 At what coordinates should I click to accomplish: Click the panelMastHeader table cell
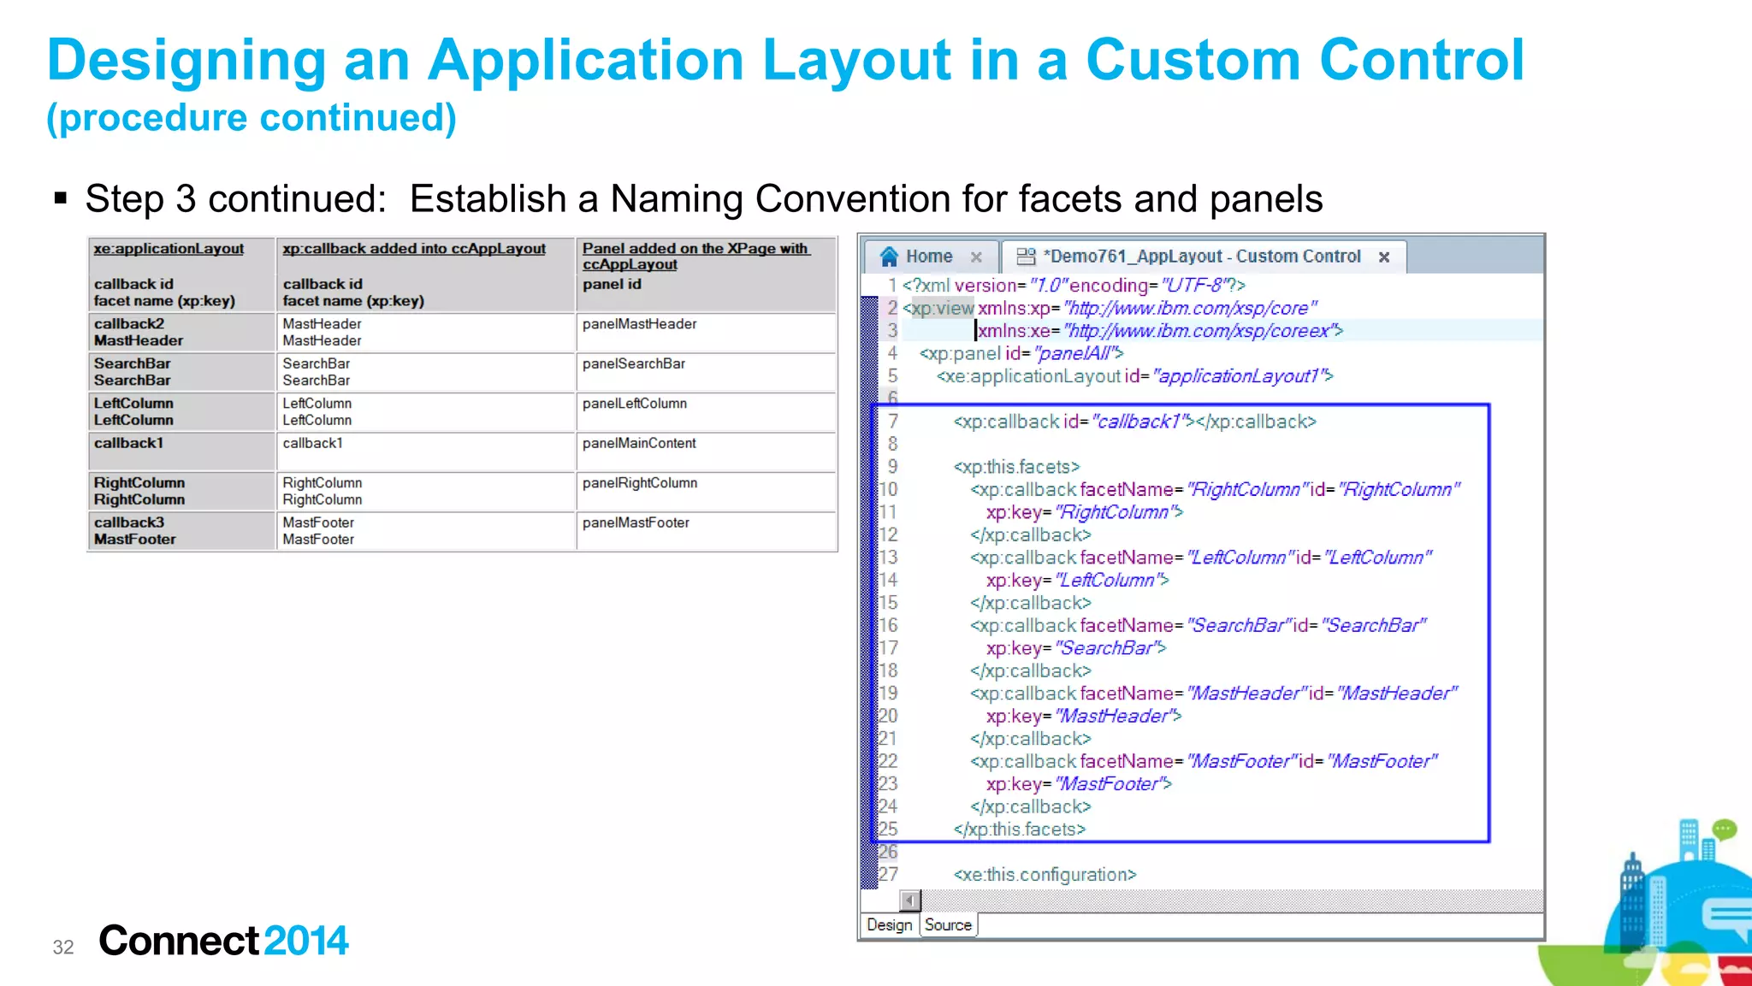pyautogui.click(x=706, y=333)
